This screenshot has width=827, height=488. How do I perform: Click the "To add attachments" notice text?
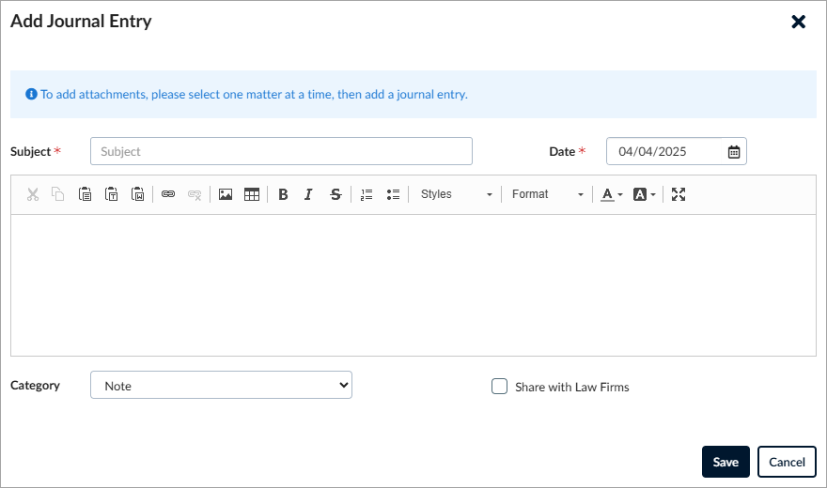tap(255, 94)
